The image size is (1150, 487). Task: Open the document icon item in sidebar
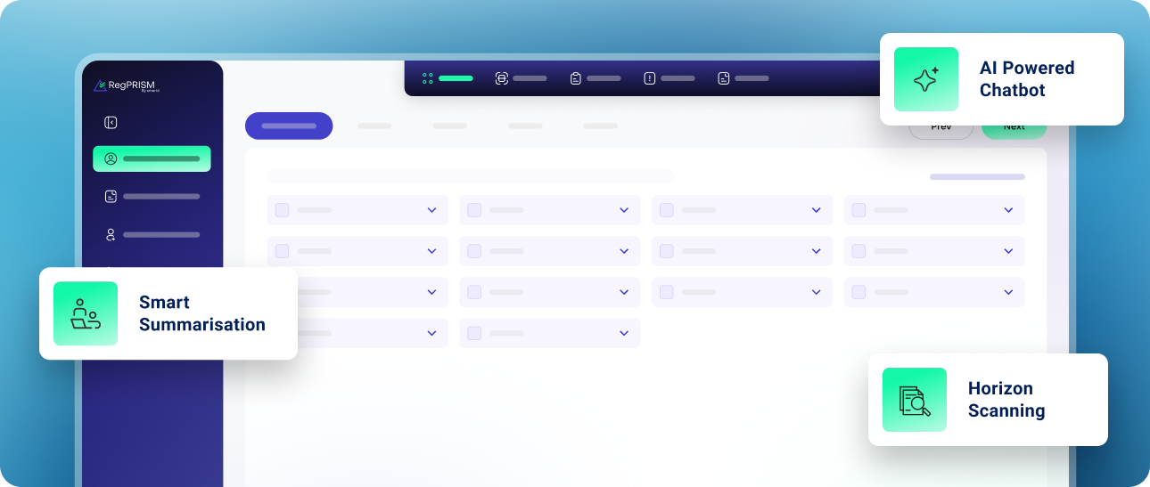[x=111, y=197]
